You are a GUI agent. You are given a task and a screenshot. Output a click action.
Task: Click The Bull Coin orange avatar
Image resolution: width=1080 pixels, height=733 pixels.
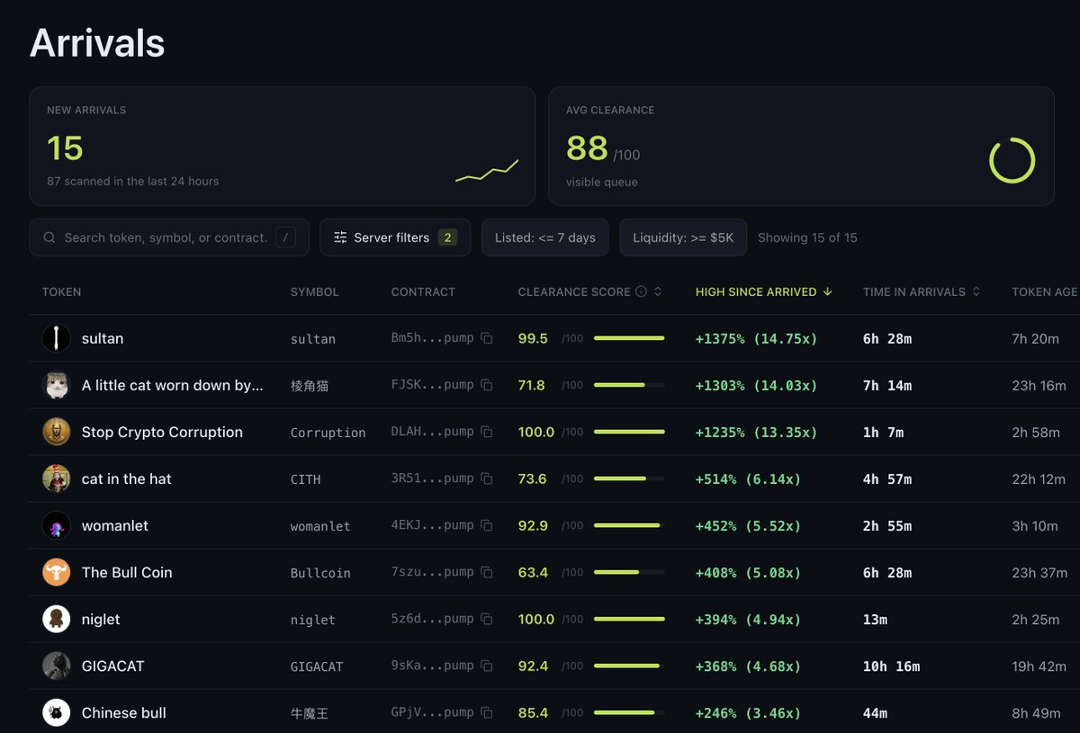click(56, 572)
